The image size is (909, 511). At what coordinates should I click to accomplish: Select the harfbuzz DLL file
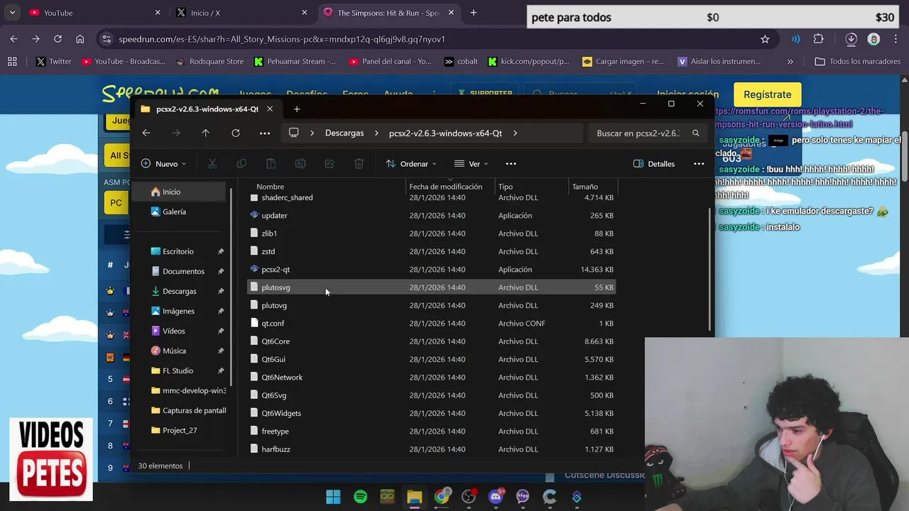pos(431,449)
